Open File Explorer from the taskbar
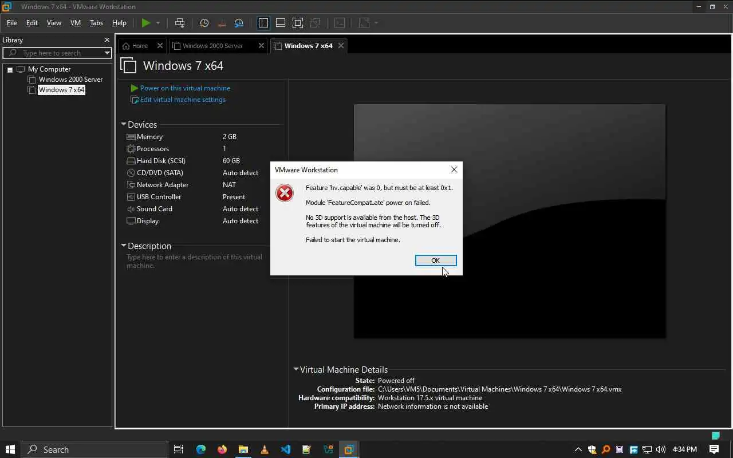The image size is (733, 458). 243,449
